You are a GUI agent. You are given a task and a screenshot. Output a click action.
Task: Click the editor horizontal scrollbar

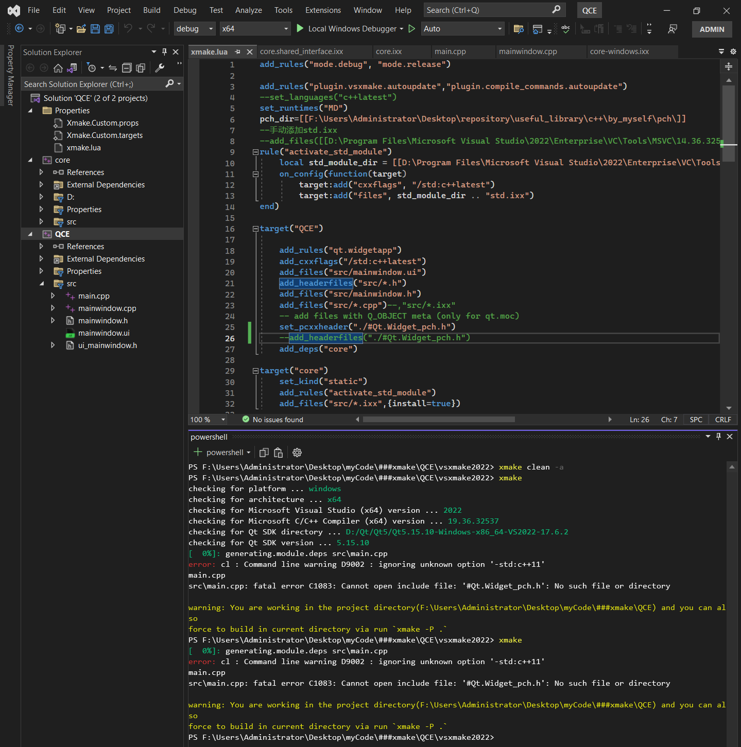pyautogui.click(x=439, y=420)
